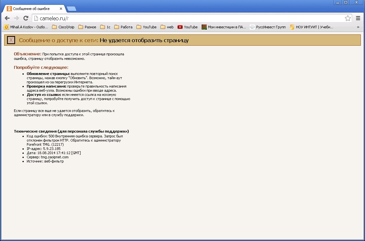
Task: Open the НОУ ИНТУИТ bookmark
Action: click(x=311, y=27)
